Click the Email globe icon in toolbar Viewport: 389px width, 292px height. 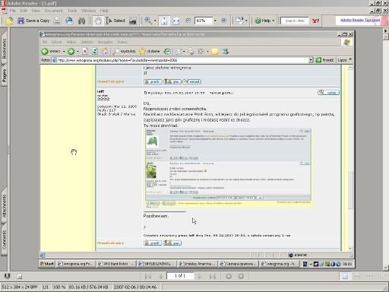point(69,21)
